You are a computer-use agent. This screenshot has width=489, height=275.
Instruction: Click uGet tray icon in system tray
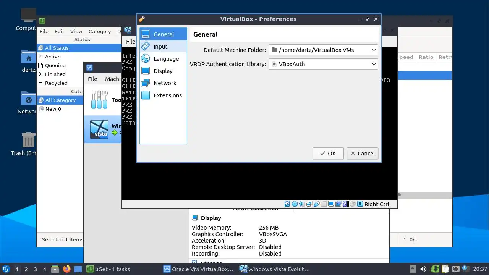(434, 269)
